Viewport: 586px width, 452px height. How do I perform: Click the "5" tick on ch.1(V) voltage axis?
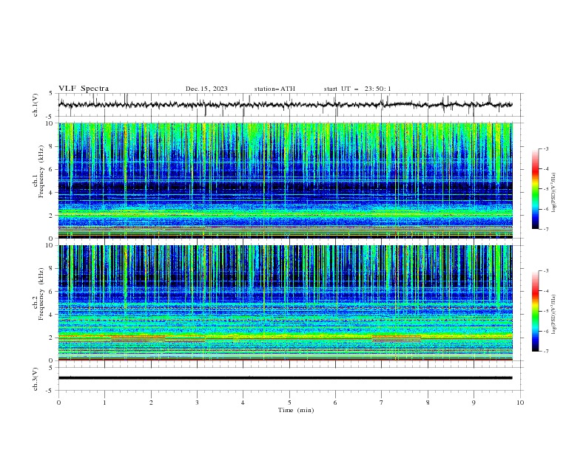coord(51,93)
